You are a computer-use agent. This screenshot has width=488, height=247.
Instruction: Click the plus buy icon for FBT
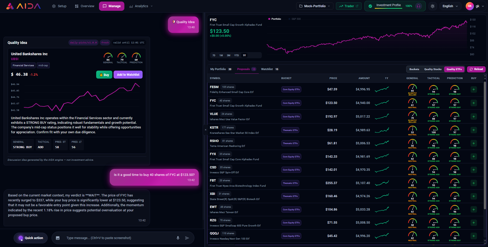tap(474, 183)
